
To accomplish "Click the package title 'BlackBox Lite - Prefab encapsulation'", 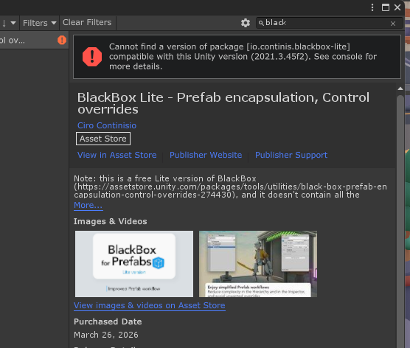I will click(x=223, y=103).
